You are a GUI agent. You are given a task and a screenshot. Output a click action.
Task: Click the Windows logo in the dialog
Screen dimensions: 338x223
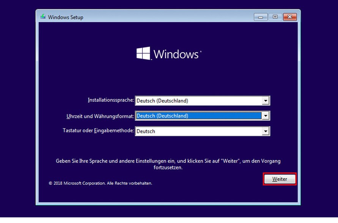tap(169, 53)
